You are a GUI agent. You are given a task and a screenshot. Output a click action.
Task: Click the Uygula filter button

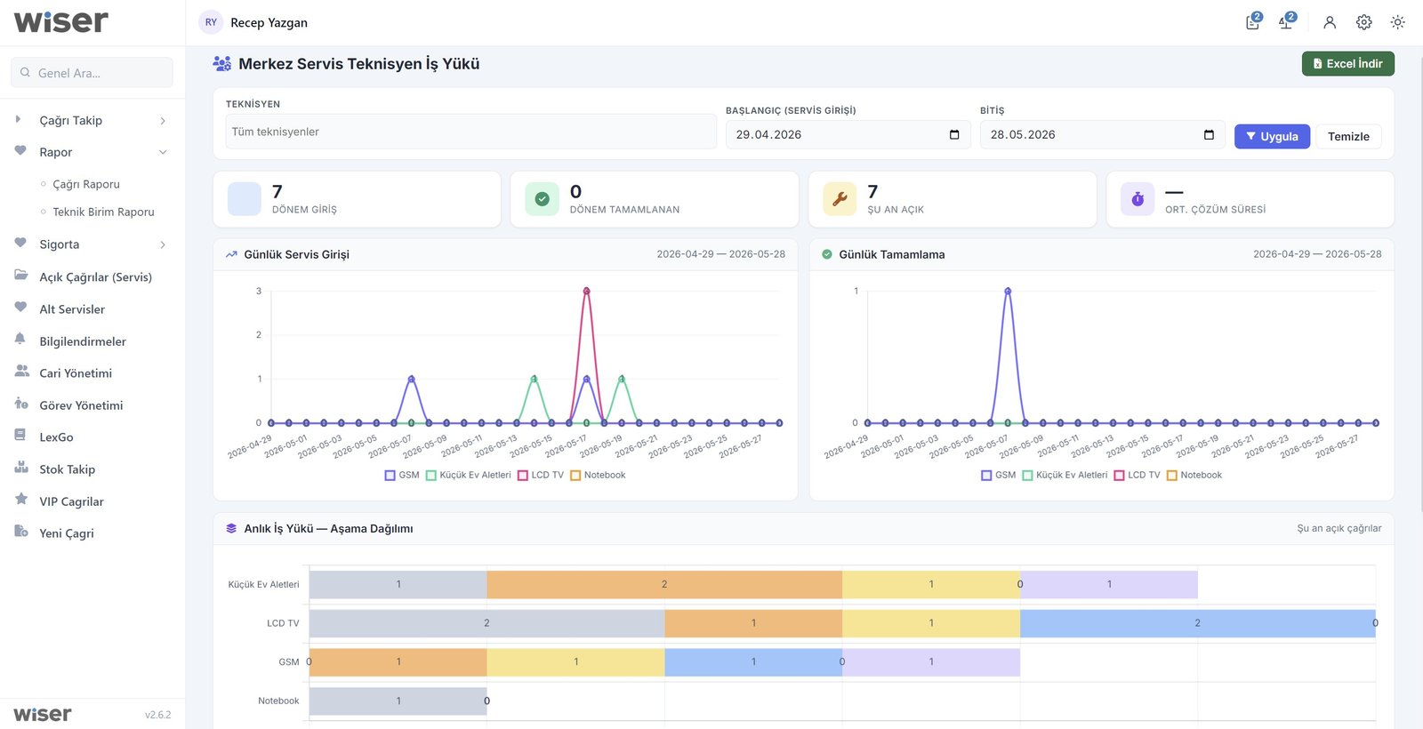pyautogui.click(x=1272, y=136)
